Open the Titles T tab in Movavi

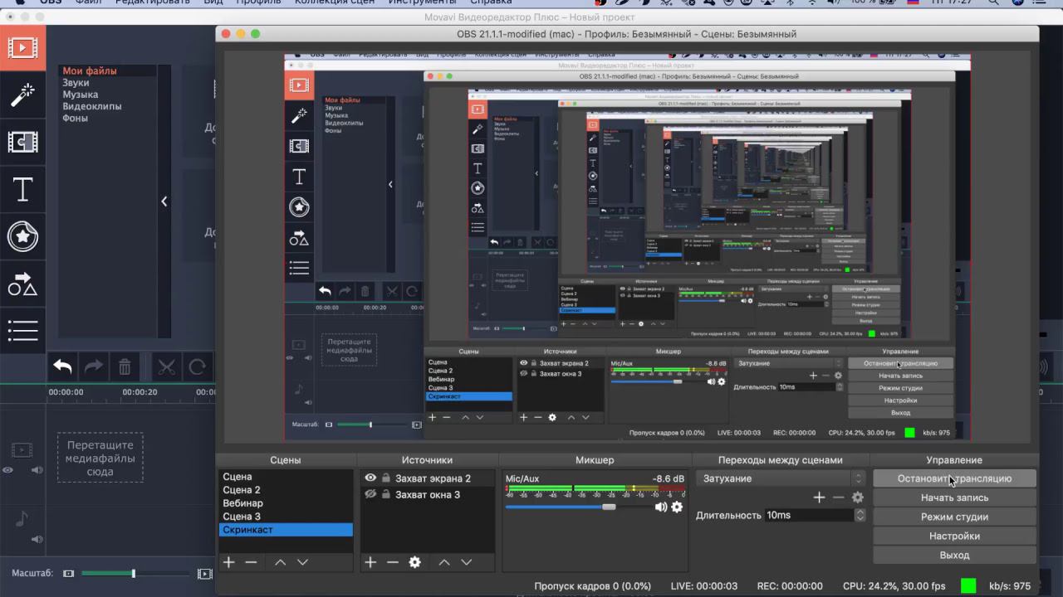[x=22, y=190]
